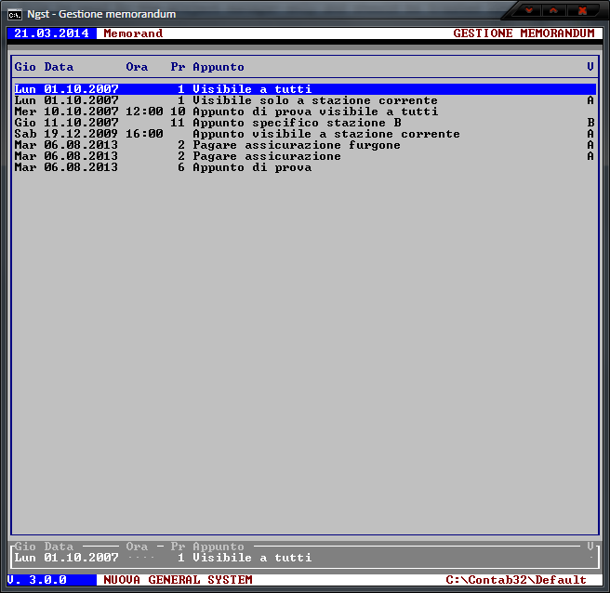The height and width of the screenshot is (593, 610).
Task: Select the "Visibile solo a stazione corrente" memo
Action: pos(314,100)
